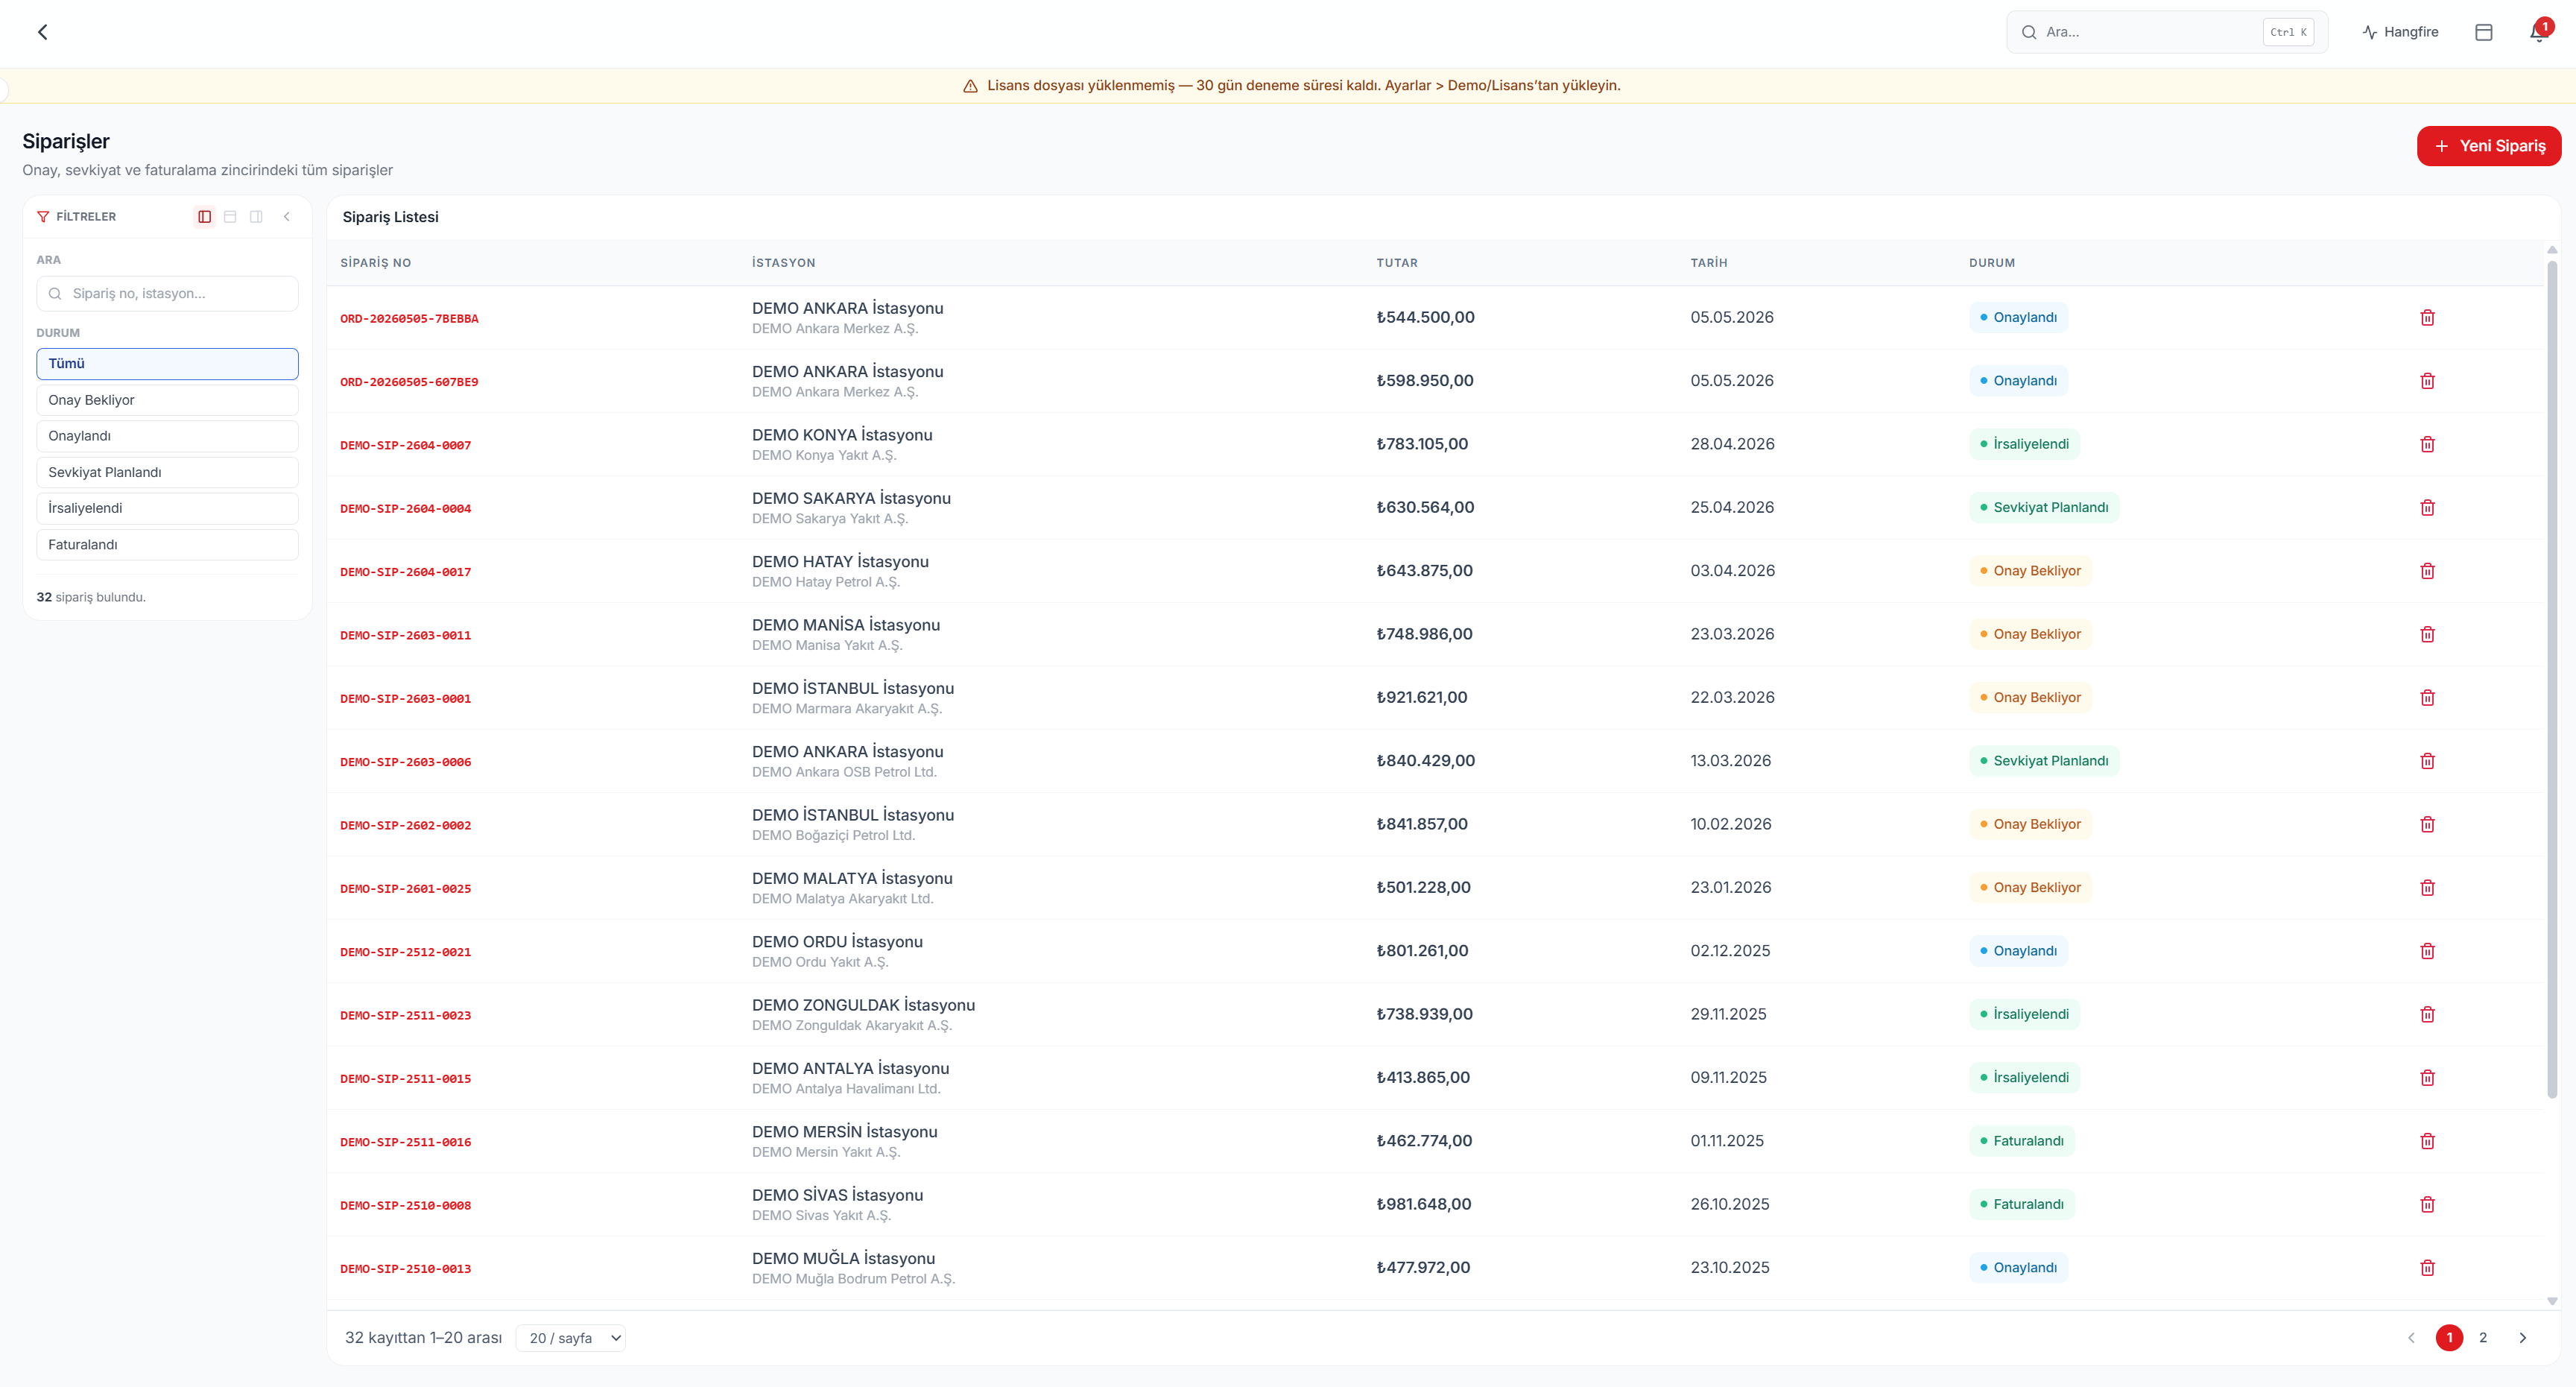Click the window layout icon beside Hangfire
Screen dimensions: 2576x1387
pyautogui.click(x=2484, y=32)
